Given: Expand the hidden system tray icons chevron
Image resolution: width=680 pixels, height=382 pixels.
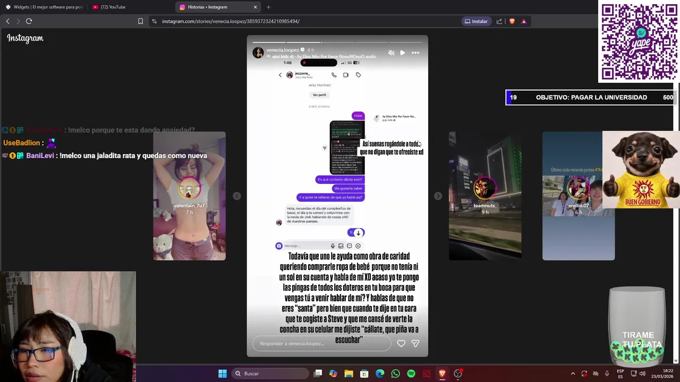Looking at the screenshot, I should (x=573, y=374).
